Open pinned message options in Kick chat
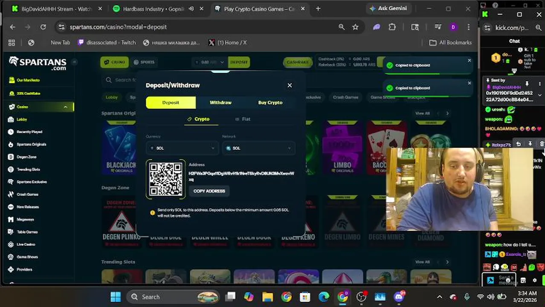Image resolution: width=545 pixels, height=307 pixels. pos(539,84)
